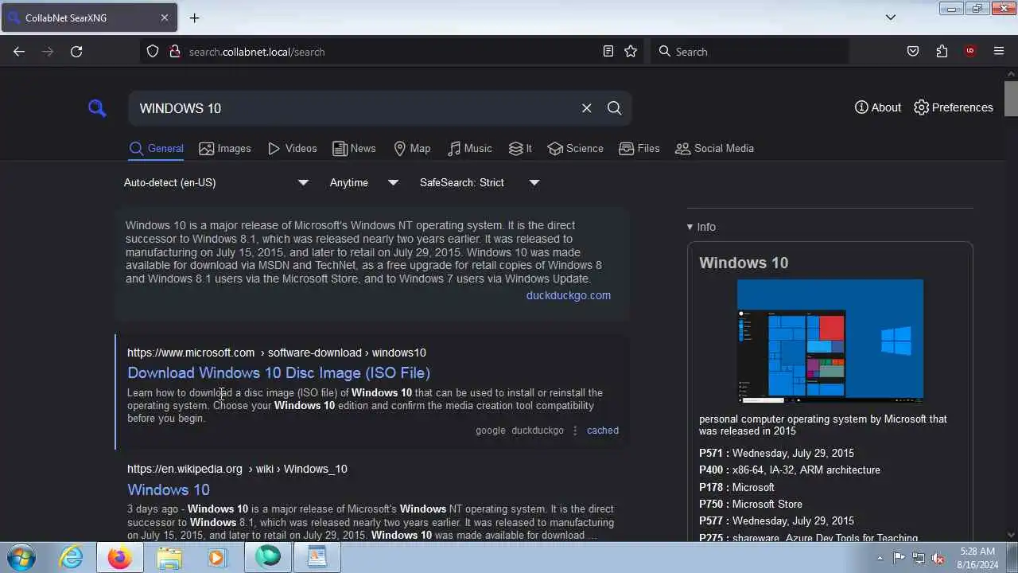Open the Pocket save icon
The image size is (1018, 573).
(x=913, y=51)
